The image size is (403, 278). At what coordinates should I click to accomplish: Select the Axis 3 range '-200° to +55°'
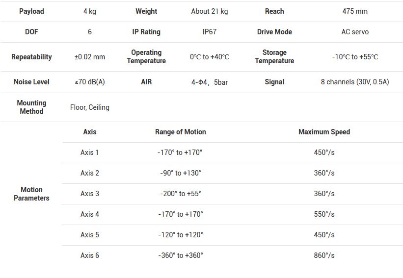[x=181, y=194]
